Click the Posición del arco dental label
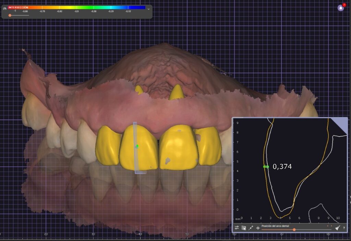 tap(276, 226)
